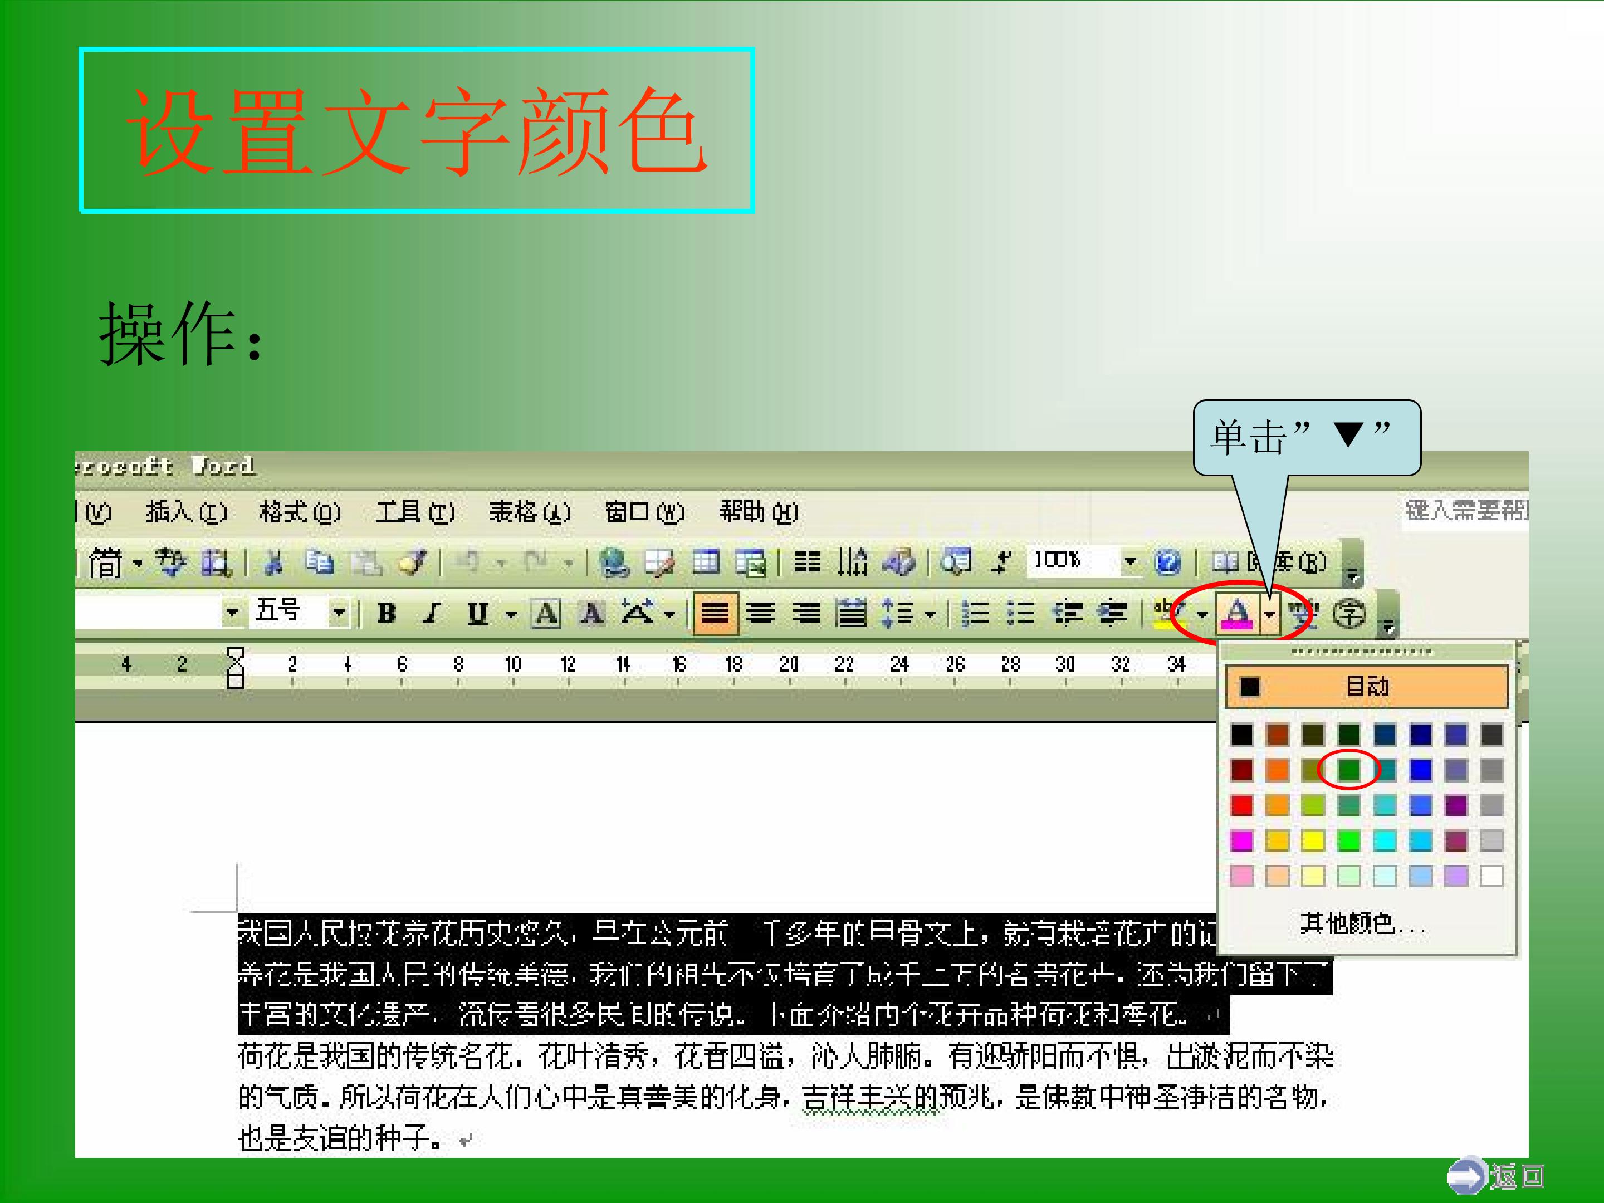Click the 返回 return arrow link
This screenshot has height=1203, width=1604.
pyautogui.click(x=1497, y=1175)
